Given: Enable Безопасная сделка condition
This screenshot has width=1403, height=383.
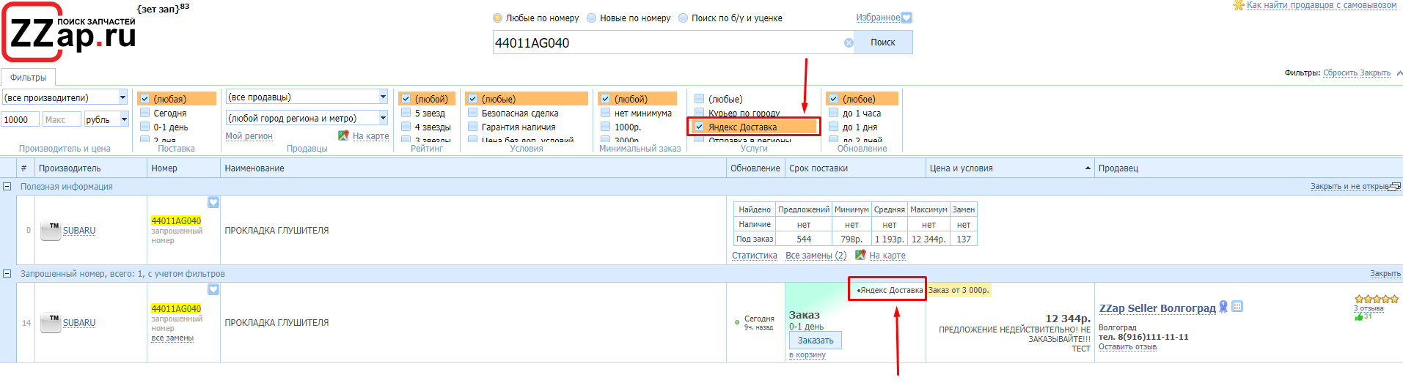Looking at the screenshot, I should 473,113.
